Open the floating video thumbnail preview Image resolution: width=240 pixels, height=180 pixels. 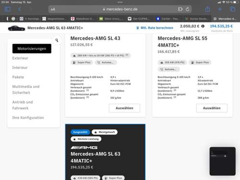223,161
